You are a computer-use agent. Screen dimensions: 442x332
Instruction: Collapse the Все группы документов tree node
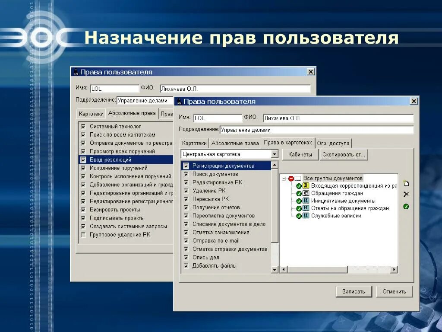click(x=284, y=179)
